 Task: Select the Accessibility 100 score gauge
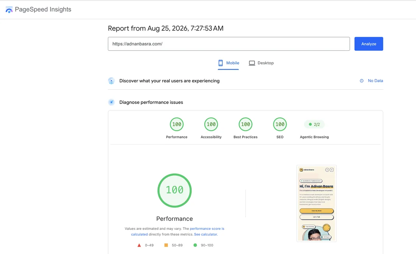211,124
